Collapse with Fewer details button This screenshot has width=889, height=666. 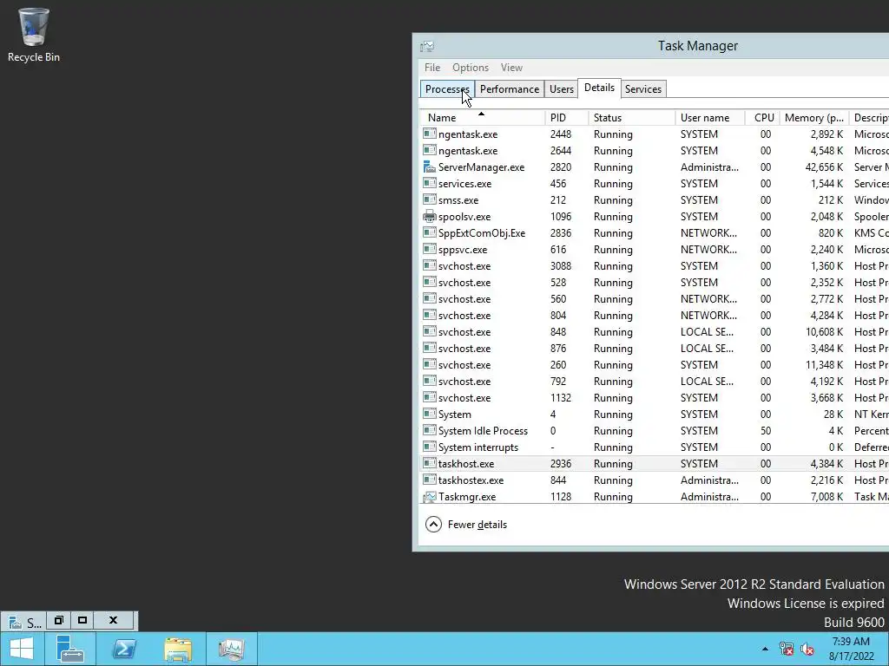[466, 525]
